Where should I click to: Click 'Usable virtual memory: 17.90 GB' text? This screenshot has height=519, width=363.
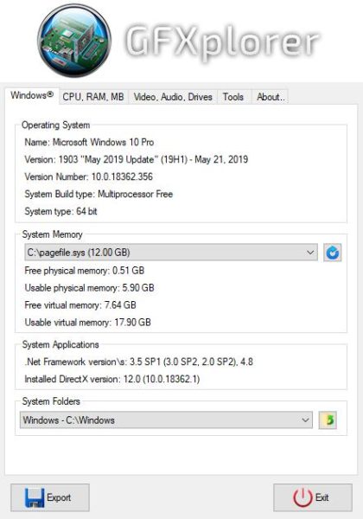point(87,323)
